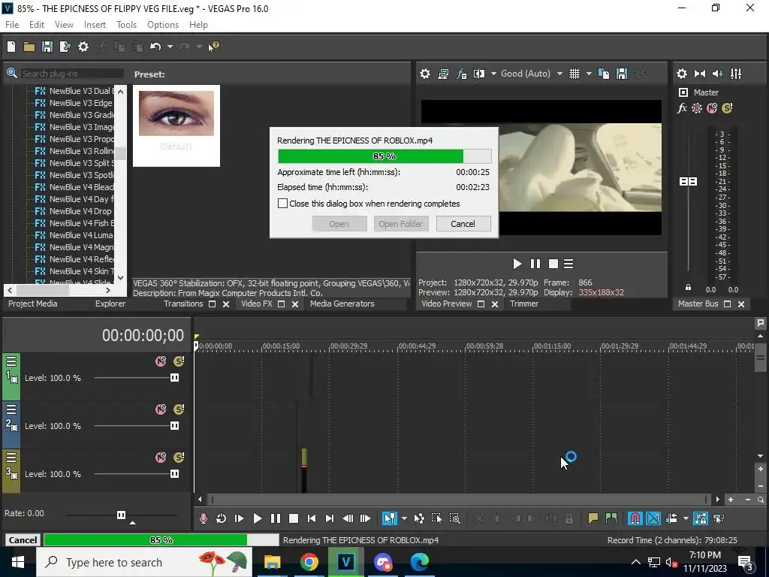
Task: Open track 1 hamburger menu
Action: (11, 361)
